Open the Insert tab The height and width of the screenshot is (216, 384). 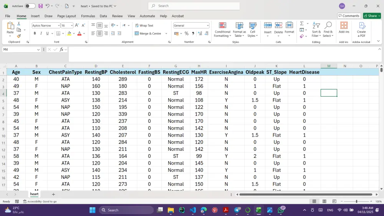click(x=35, y=16)
